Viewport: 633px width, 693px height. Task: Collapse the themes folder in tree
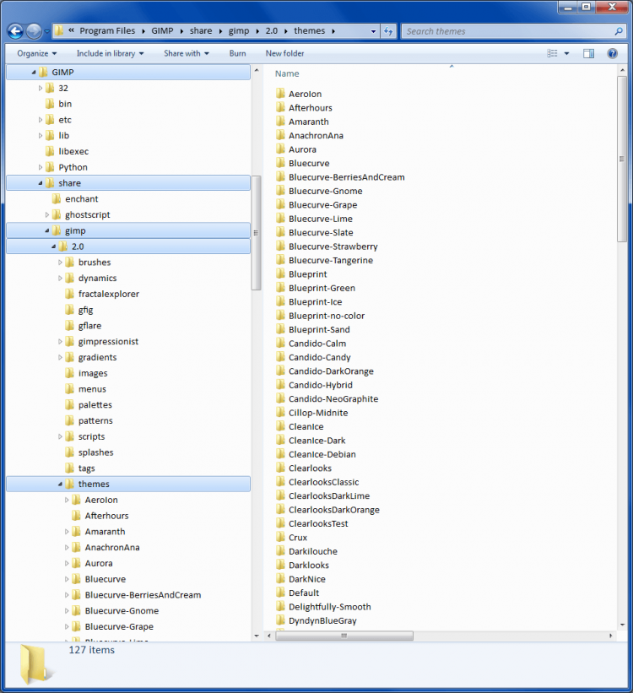(60, 485)
